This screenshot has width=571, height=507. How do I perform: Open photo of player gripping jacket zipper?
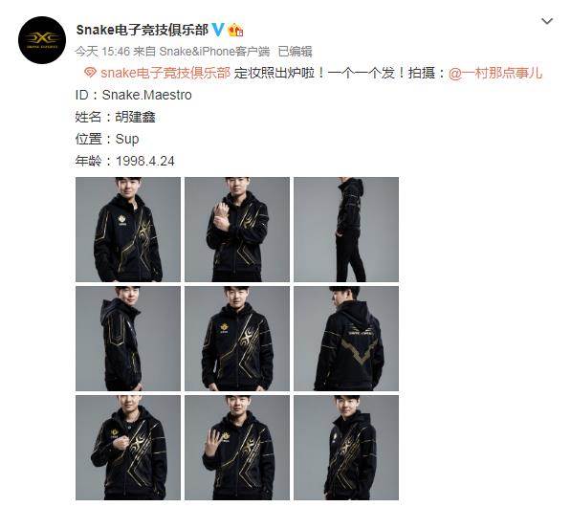[128, 448]
